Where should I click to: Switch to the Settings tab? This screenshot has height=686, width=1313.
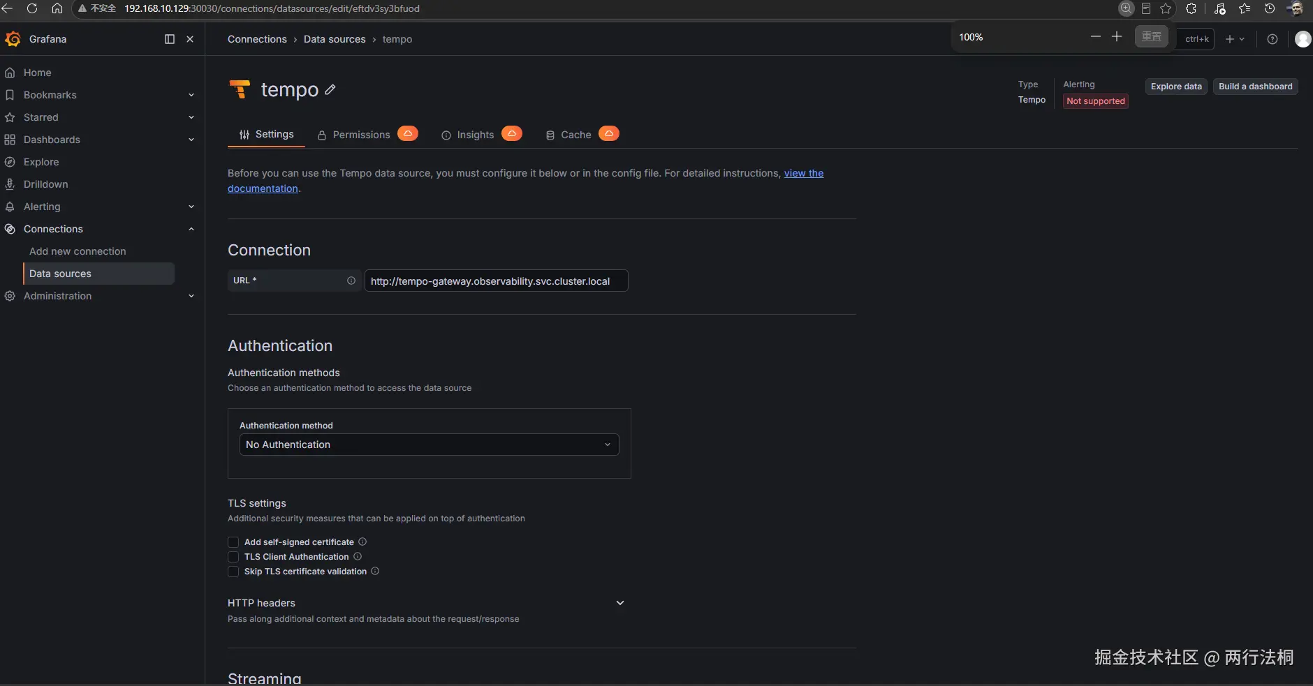[x=266, y=134]
